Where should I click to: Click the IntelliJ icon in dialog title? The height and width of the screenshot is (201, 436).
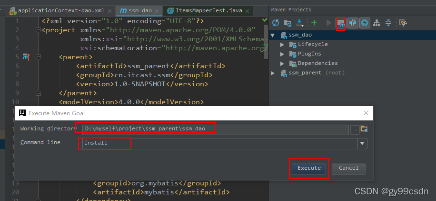coord(22,113)
